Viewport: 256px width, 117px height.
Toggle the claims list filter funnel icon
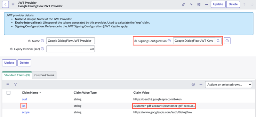coord(15,84)
